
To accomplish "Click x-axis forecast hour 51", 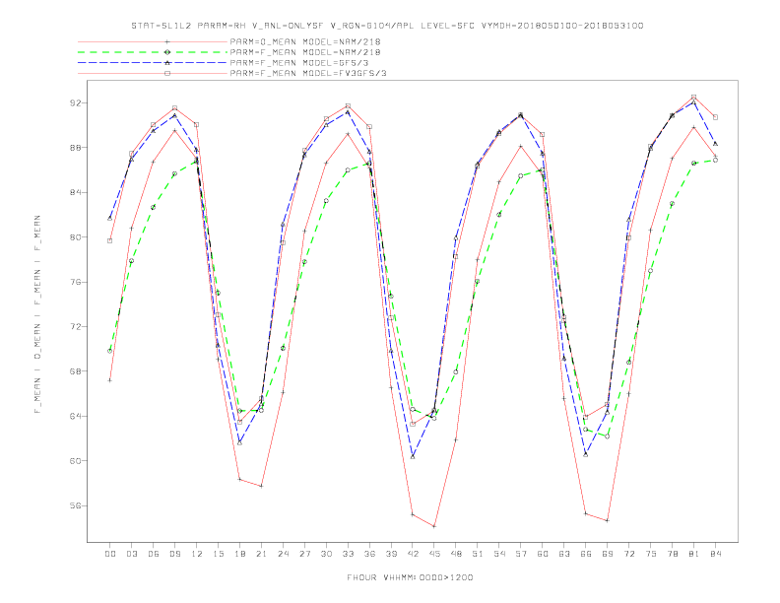I will (478, 554).
